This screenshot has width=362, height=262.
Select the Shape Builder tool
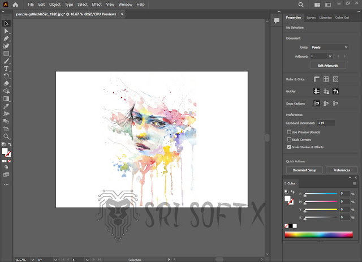tap(6, 91)
